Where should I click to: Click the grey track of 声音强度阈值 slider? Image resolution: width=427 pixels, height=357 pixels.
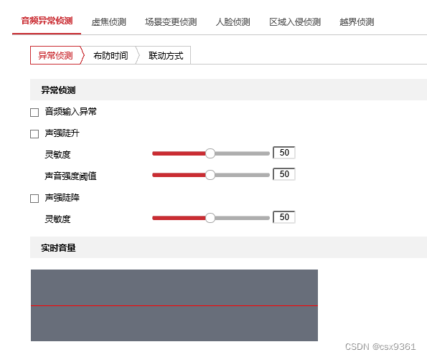[243, 175]
